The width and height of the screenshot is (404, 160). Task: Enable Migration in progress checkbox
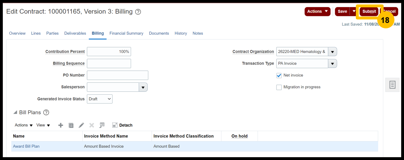pyautogui.click(x=279, y=87)
